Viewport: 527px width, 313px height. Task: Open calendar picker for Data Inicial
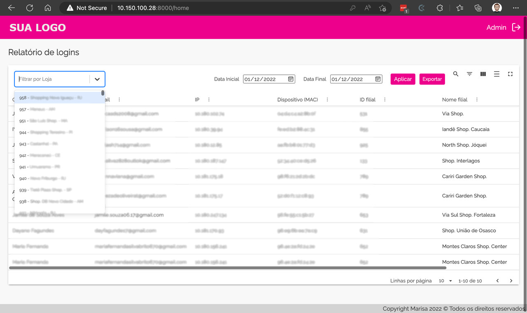(291, 79)
